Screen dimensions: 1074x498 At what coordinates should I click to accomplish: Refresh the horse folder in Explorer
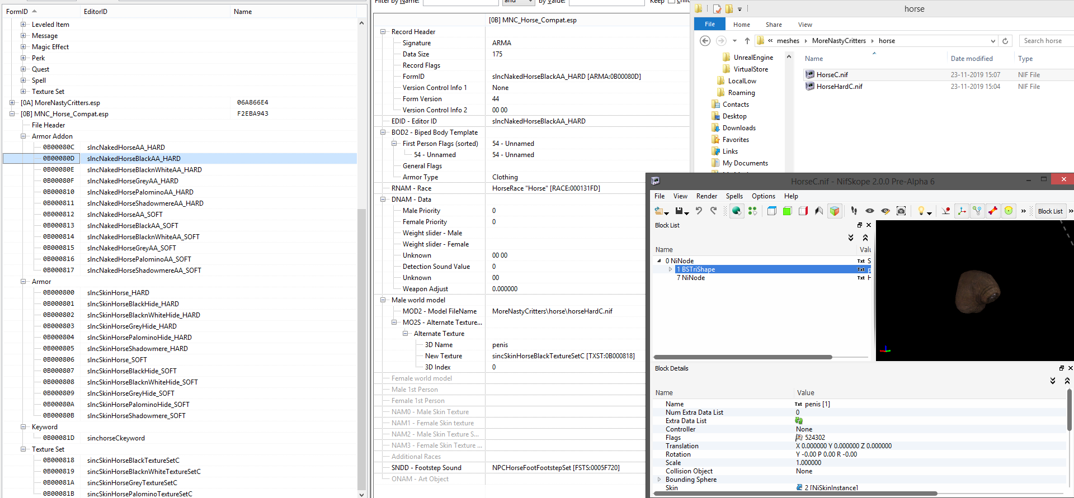(x=1005, y=41)
